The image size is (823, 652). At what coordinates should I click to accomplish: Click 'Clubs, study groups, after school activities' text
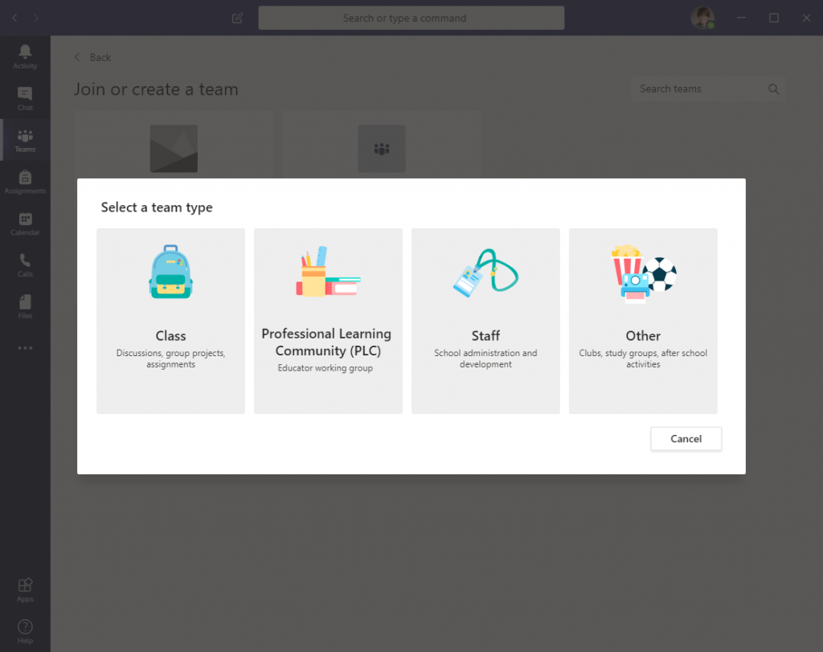click(x=643, y=359)
